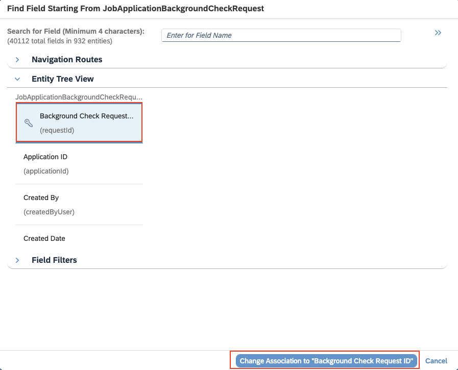Viewport: 458px width, 370px height.
Task: Select the Created Date field
Action: 79,238
